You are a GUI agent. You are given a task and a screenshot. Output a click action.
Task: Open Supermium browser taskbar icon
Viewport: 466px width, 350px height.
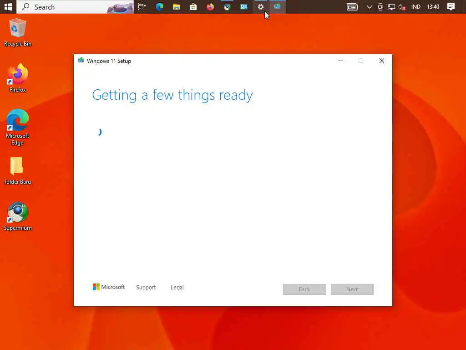click(x=227, y=6)
